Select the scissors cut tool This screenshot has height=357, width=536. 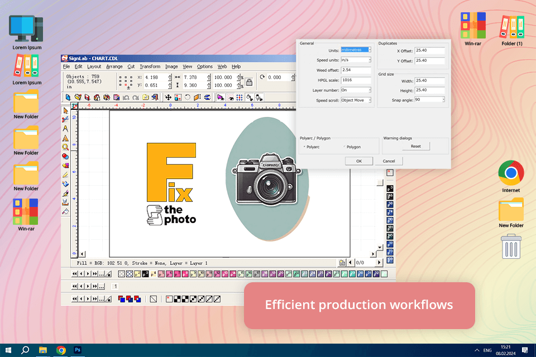pos(65,119)
